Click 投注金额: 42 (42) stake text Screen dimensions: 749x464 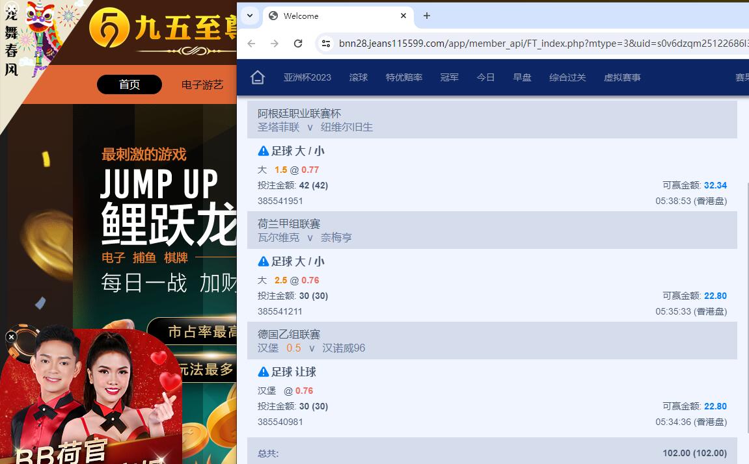293,185
